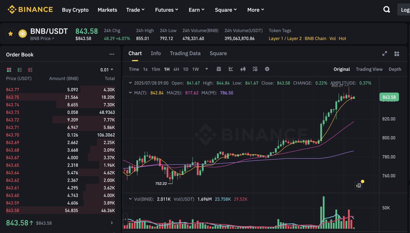Click the order marker icon on chart
Viewport: 410px width, 233px height.
[358, 185]
